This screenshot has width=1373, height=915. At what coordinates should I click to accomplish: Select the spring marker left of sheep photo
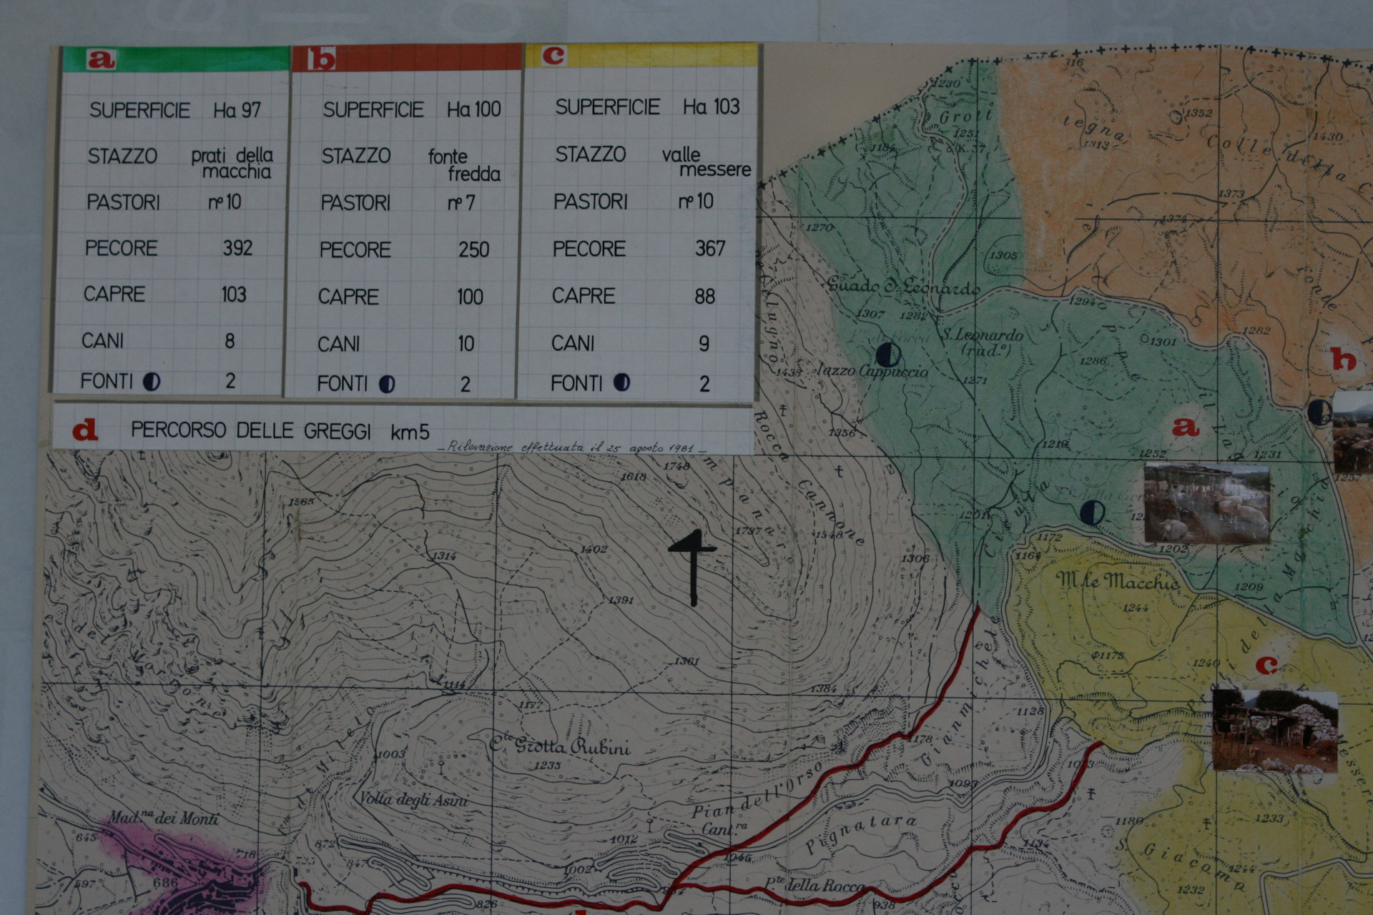(1092, 512)
